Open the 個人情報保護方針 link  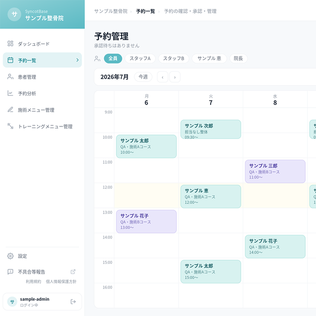[61, 282]
